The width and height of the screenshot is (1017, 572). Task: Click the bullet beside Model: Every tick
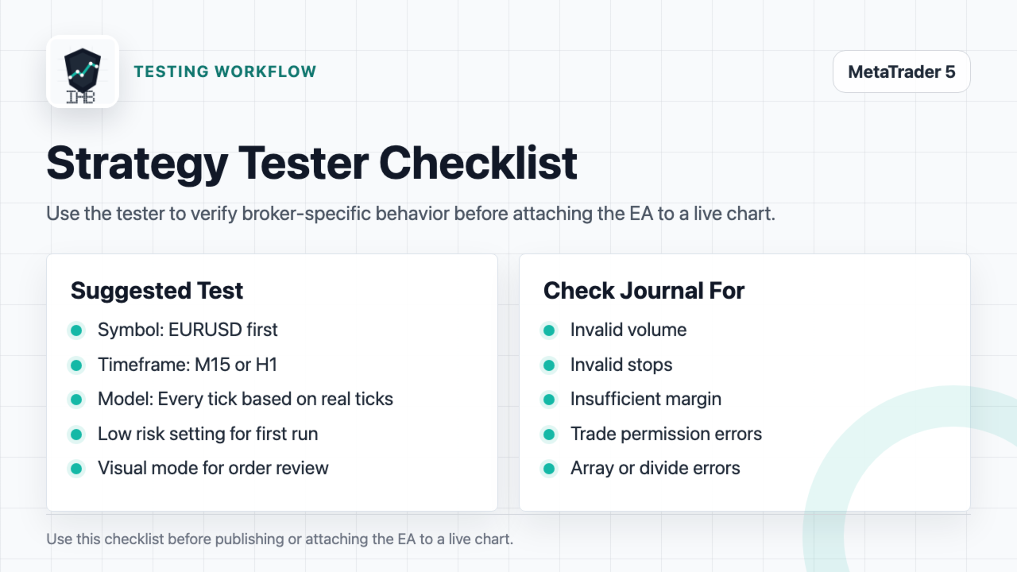[76, 400]
